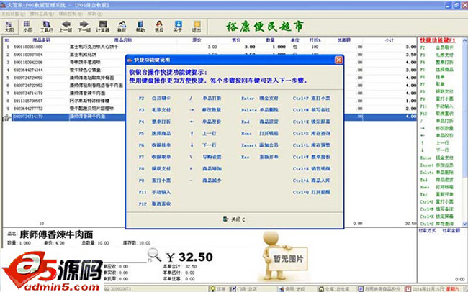Click the 商品名称 column header

click(123, 40)
